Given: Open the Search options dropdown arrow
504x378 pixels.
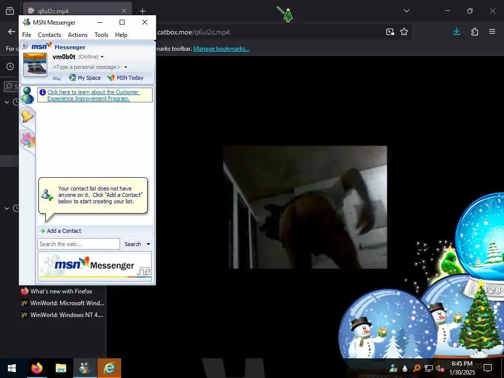Looking at the screenshot, I should coord(149,244).
